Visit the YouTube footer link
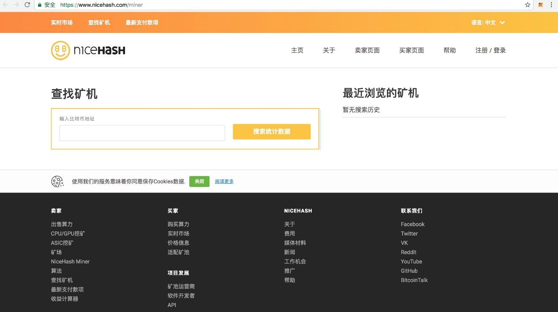This screenshot has width=558, height=312. pos(411,261)
